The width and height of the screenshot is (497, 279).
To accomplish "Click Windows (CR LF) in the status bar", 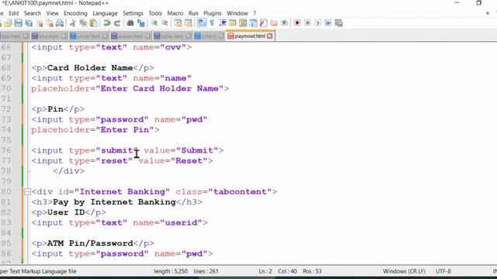I will coord(404,271).
